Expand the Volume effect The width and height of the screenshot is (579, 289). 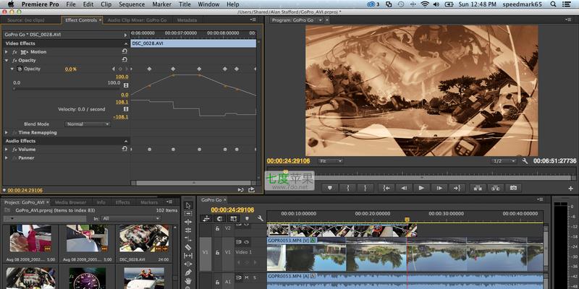pyautogui.click(x=7, y=150)
